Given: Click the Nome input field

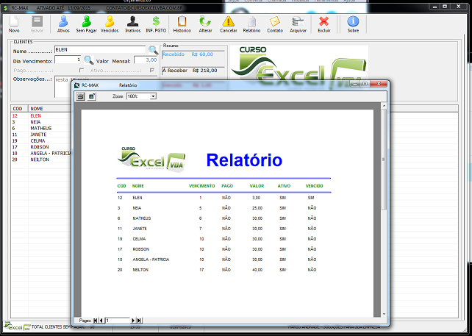Looking at the screenshot, I should pyautogui.click(x=100, y=50).
